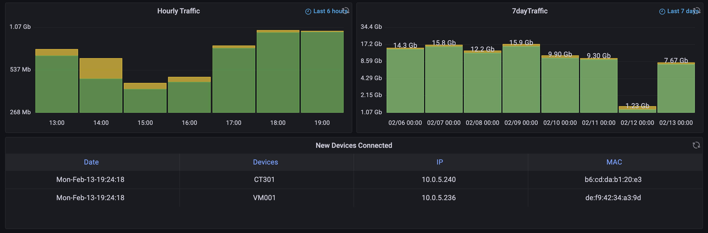Sort table by Devices column header
Viewport: 708px width, 233px height.
[x=265, y=162]
